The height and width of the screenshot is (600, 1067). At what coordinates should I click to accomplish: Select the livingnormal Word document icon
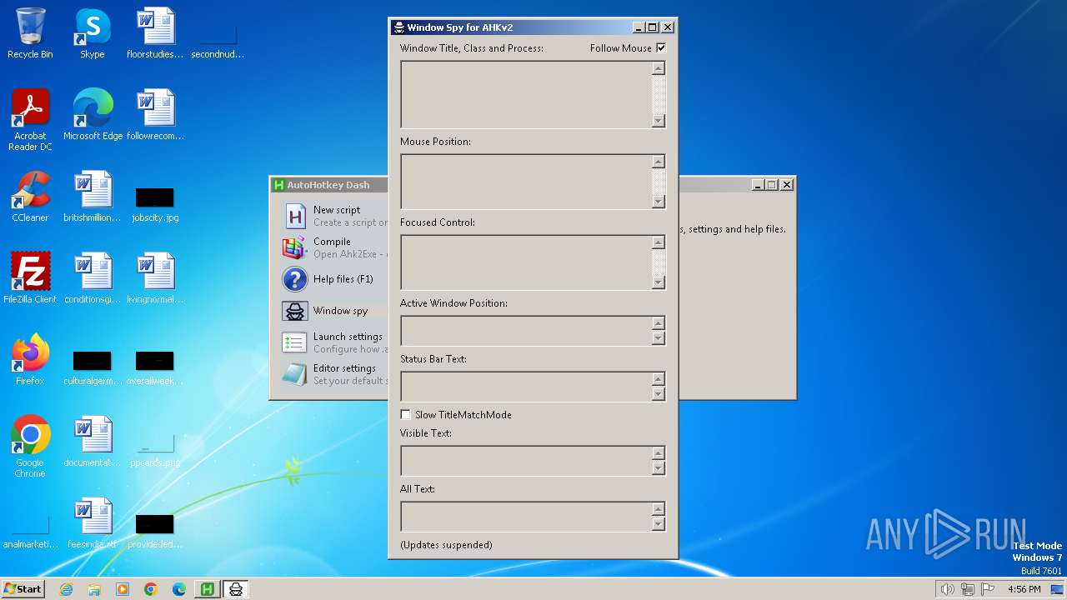155,278
